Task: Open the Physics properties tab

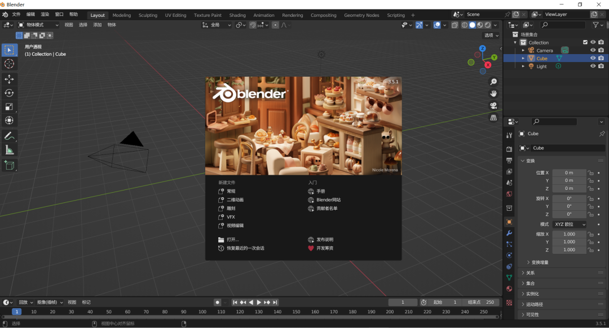Action: click(x=509, y=254)
